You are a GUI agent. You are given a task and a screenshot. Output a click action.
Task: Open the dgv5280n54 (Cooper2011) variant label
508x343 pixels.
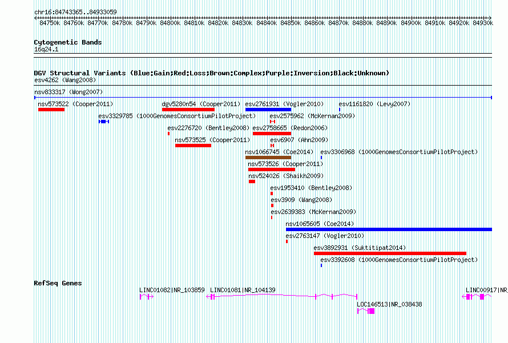pos(201,104)
